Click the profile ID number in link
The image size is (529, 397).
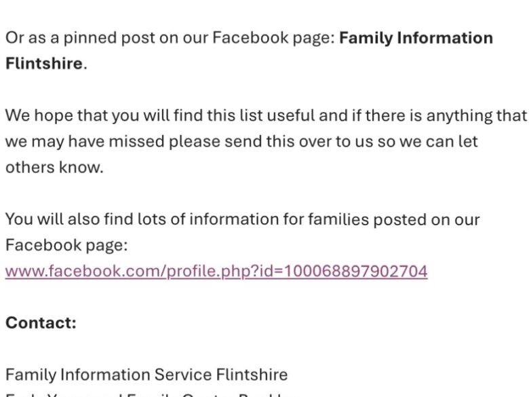[x=355, y=271]
